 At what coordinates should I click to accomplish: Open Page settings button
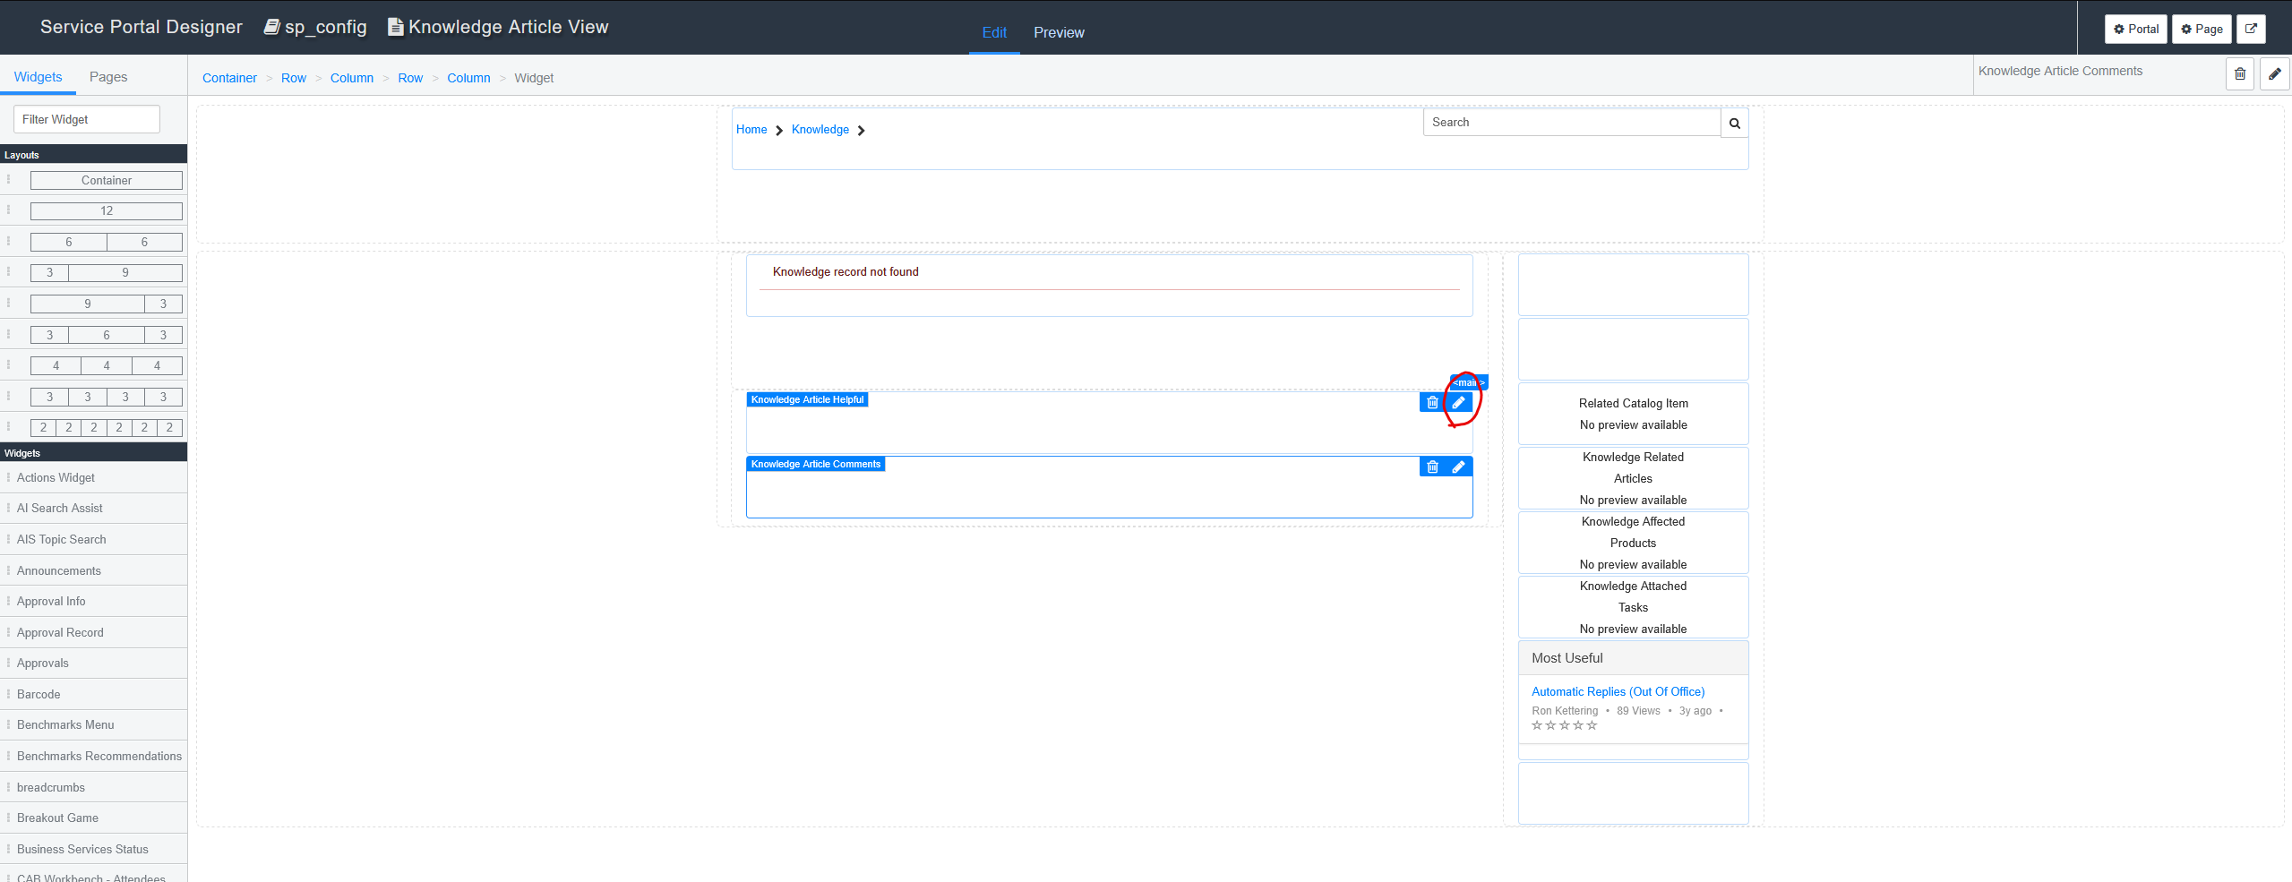click(2201, 29)
